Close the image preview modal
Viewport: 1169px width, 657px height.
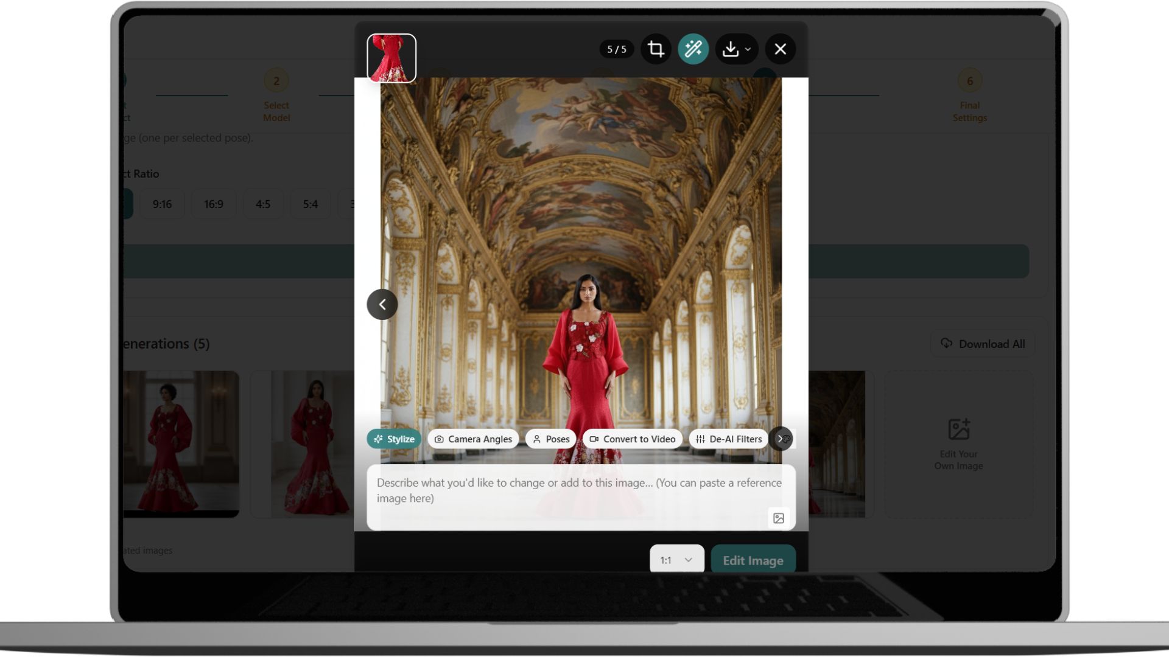[x=781, y=49]
